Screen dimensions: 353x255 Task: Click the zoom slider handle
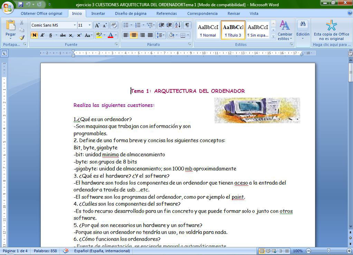pyautogui.click(x=328, y=251)
